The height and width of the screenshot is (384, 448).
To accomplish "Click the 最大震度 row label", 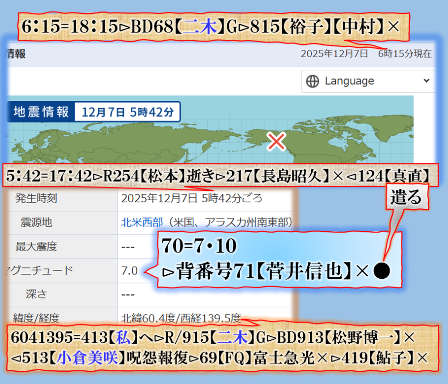I will tap(36, 246).
